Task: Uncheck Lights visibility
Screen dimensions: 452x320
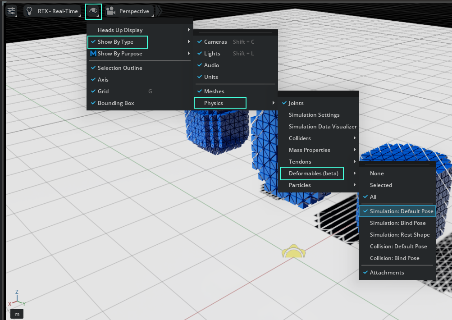Action: click(x=211, y=53)
